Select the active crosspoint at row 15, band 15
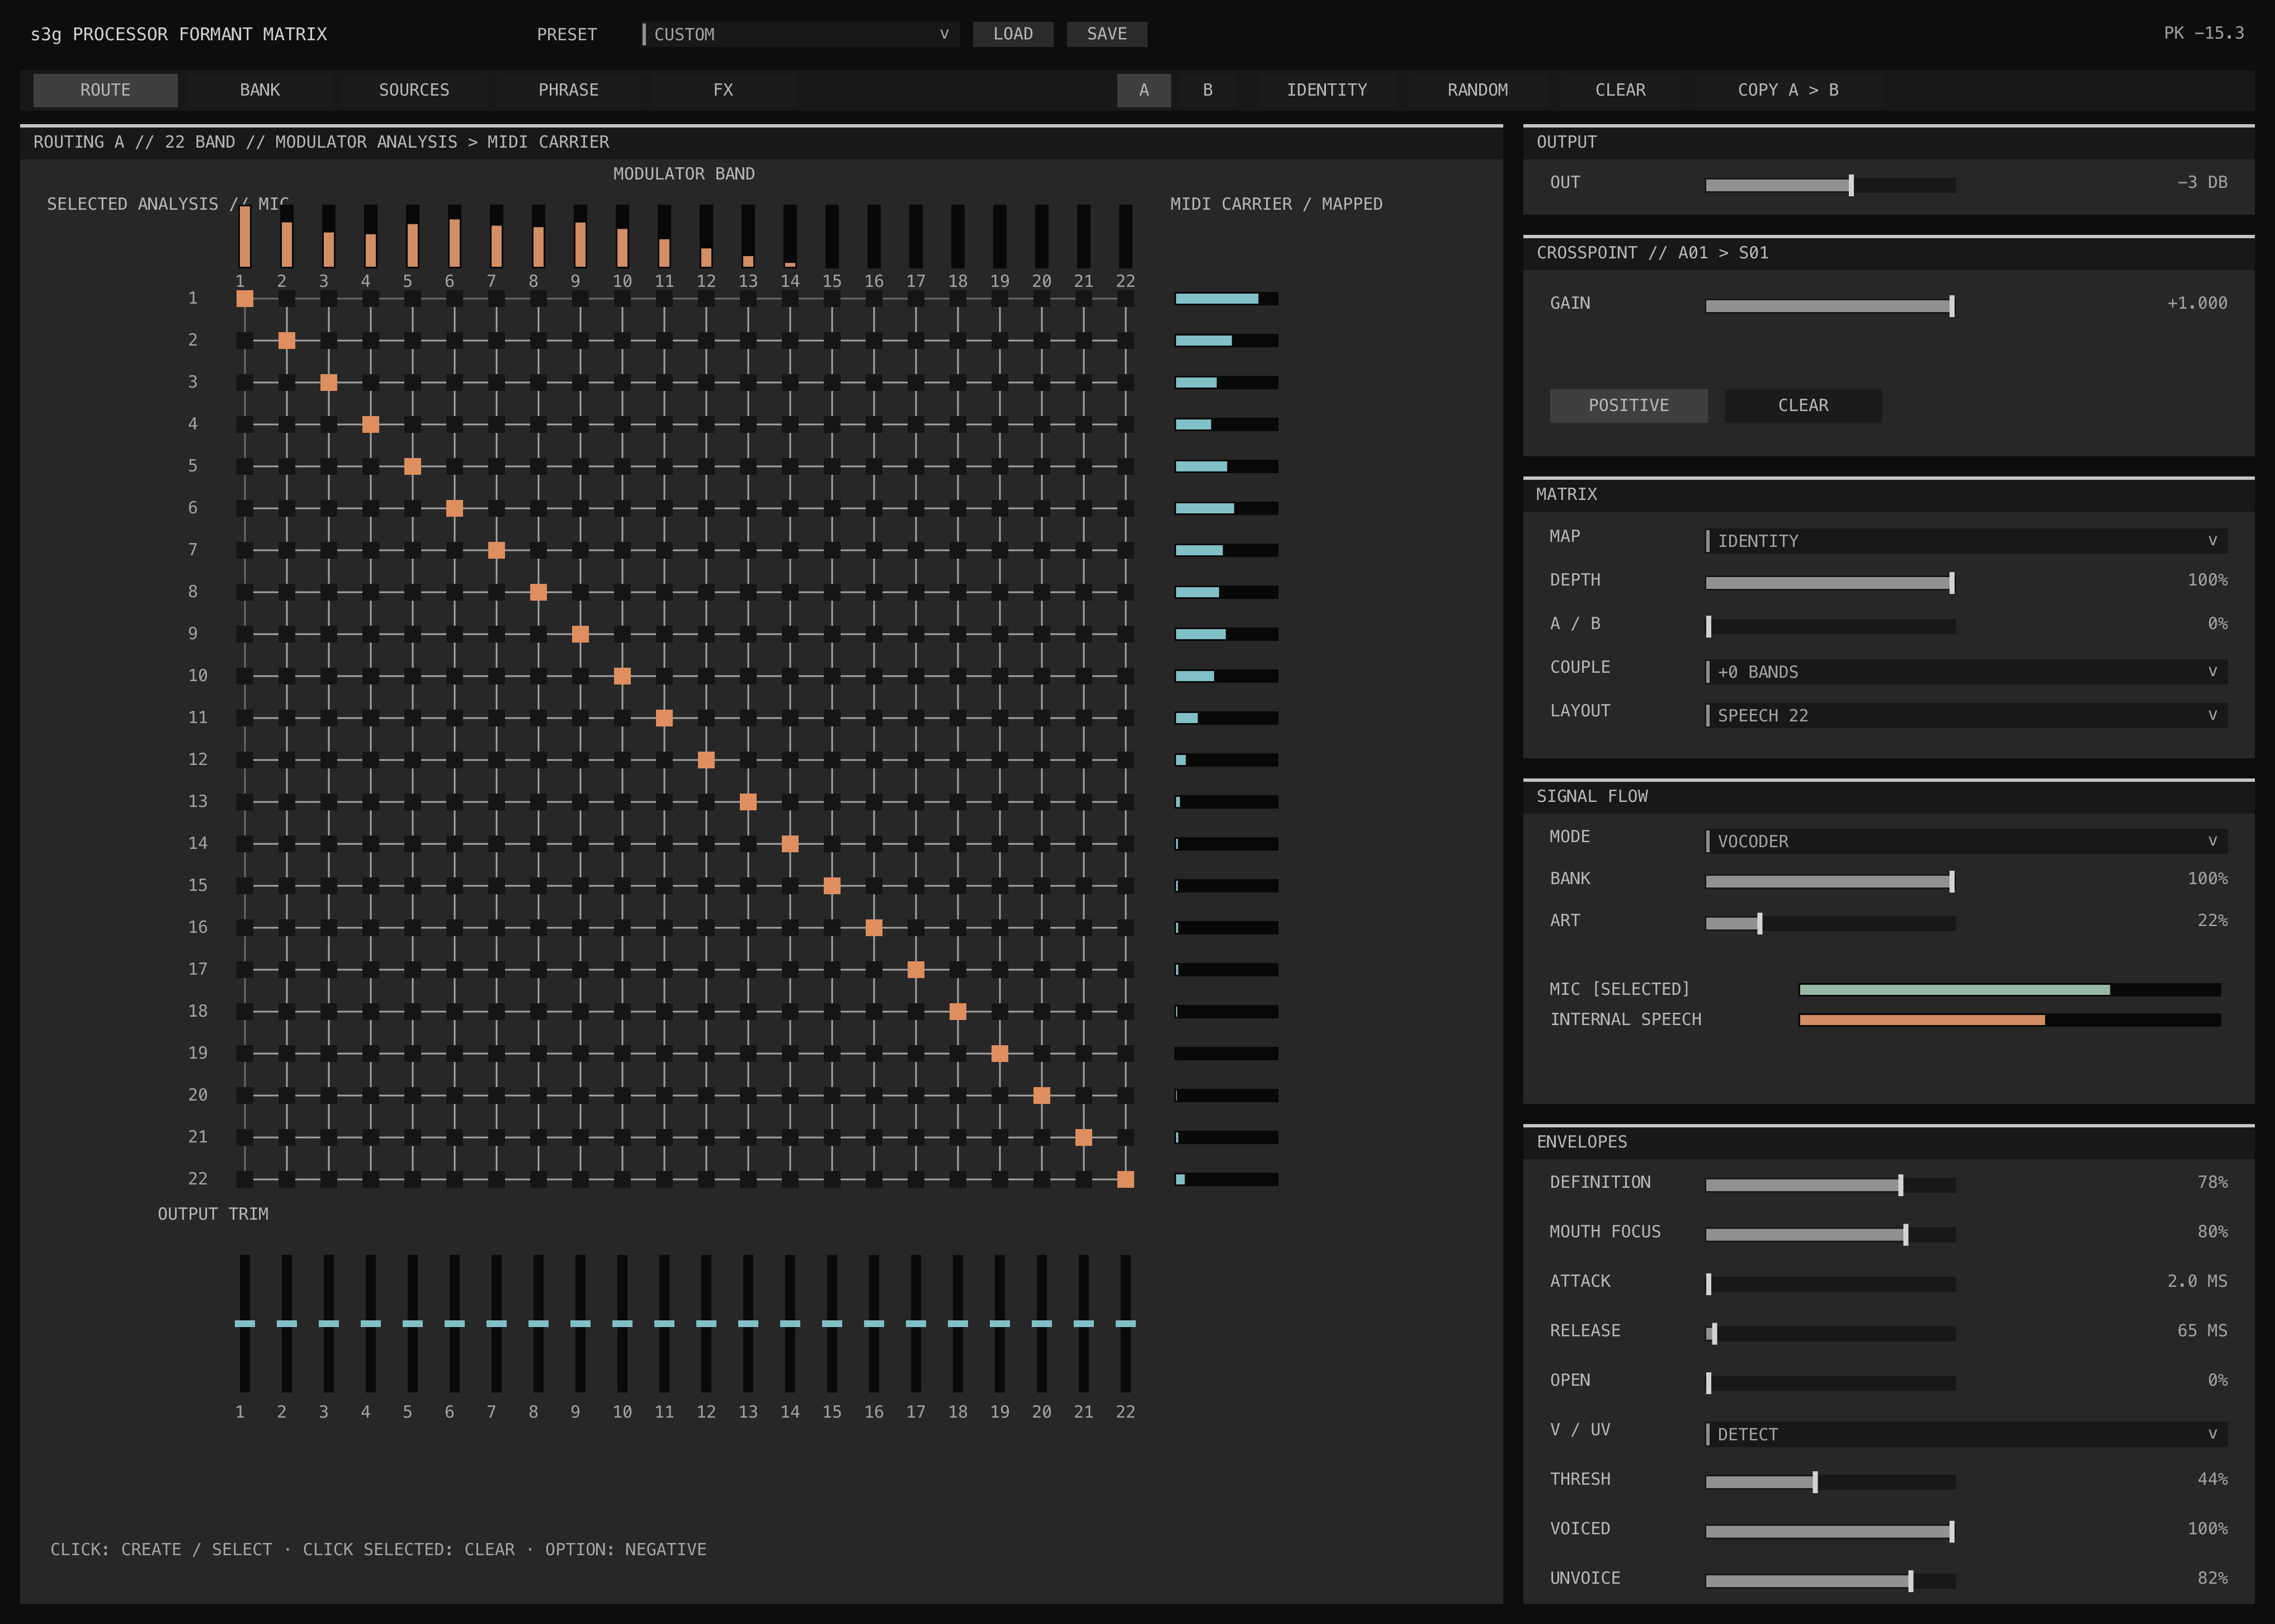Screen dimensions: 2275x1624 pos(832,886)
